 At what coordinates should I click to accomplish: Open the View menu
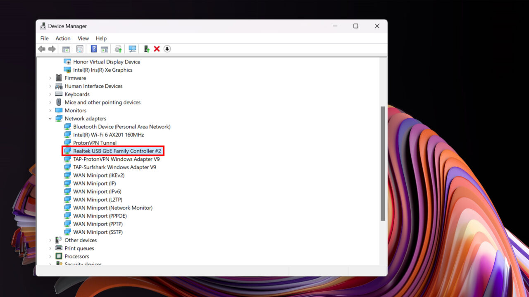pyautogui.click(x=83, y=38)
